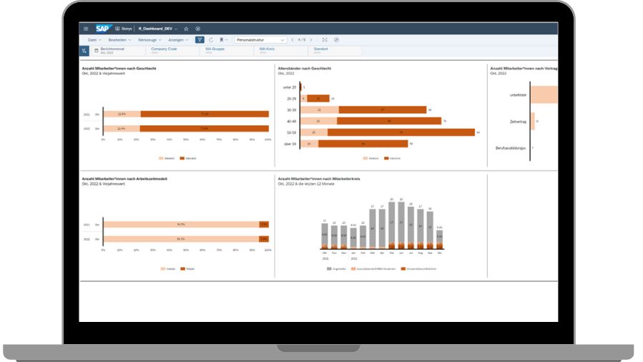Screen dimensions: 643x362
Task: Click light legend swatch in gender chart
Action: 161,158
